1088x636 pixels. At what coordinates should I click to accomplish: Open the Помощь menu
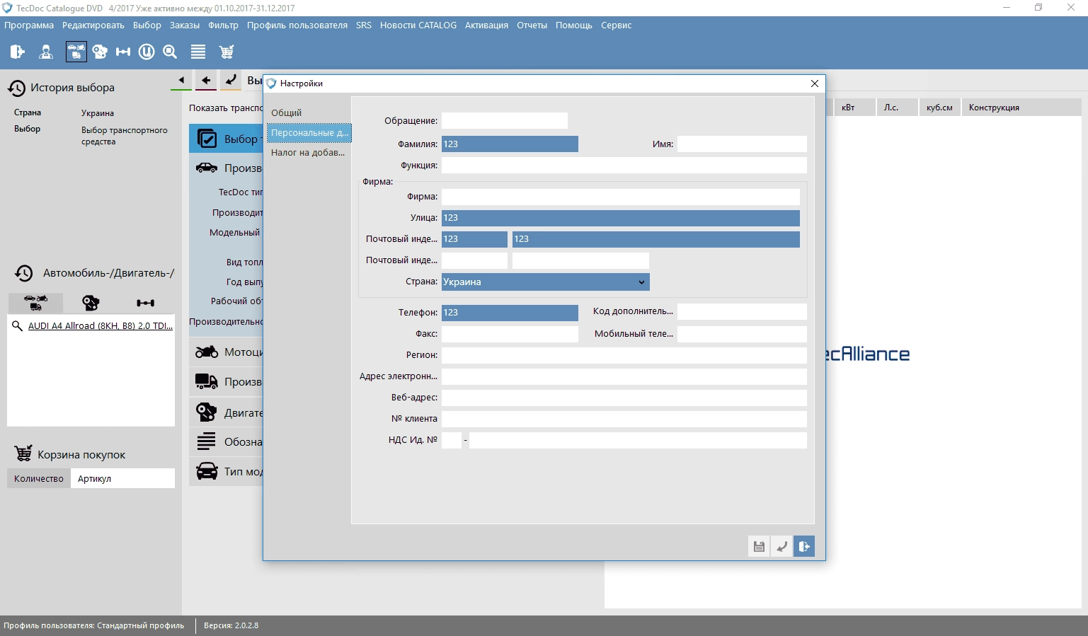tap(574, 25)
